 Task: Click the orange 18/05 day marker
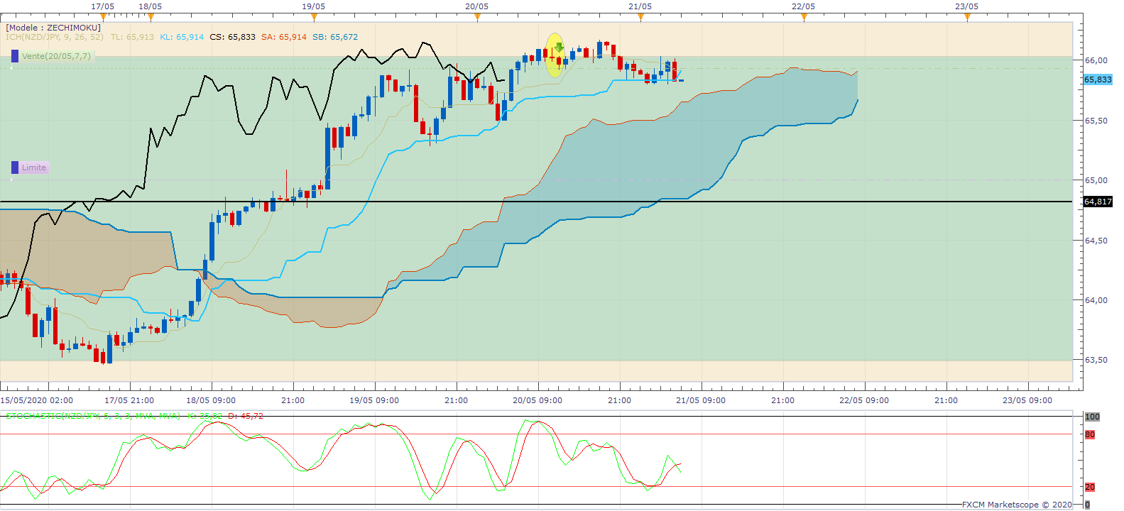tap(151, 16)
